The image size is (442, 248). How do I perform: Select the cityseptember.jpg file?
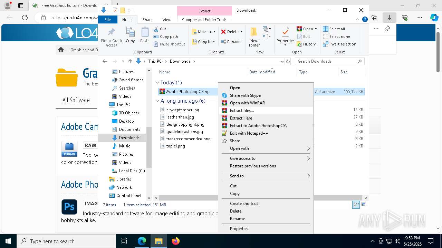[x=183, y=110]
